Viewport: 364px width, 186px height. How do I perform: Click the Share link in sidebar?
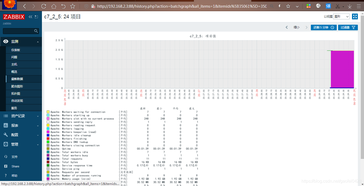(x=15, y=166)
